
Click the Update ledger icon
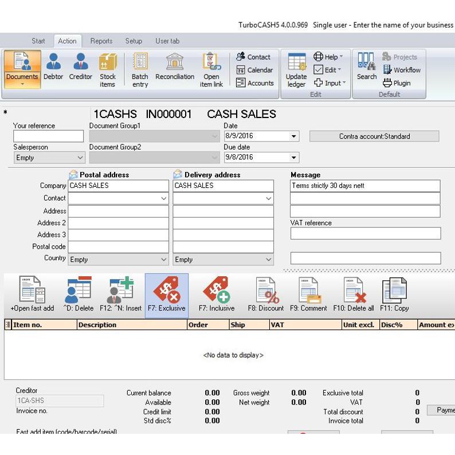click(296, 70)
